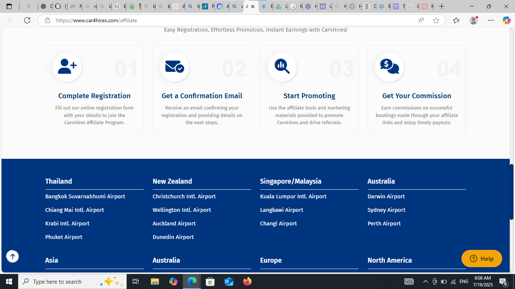View site information lock icon
The width and height of the screenshot is (515, 289).
48,20
